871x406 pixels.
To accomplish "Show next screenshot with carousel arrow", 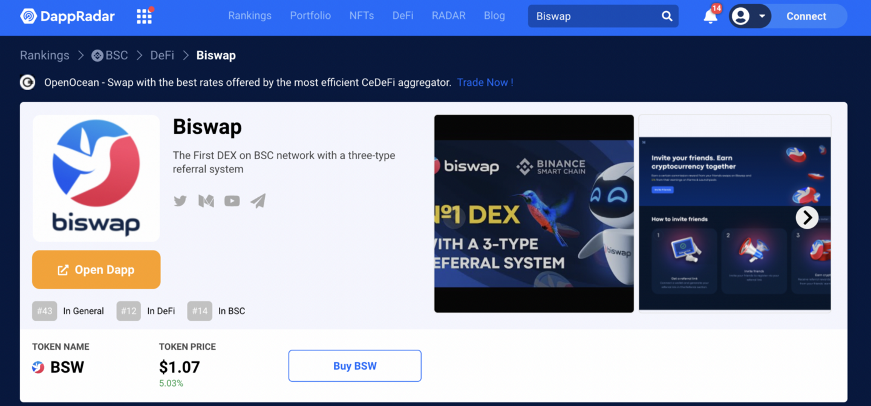I will tap(807, 217).
